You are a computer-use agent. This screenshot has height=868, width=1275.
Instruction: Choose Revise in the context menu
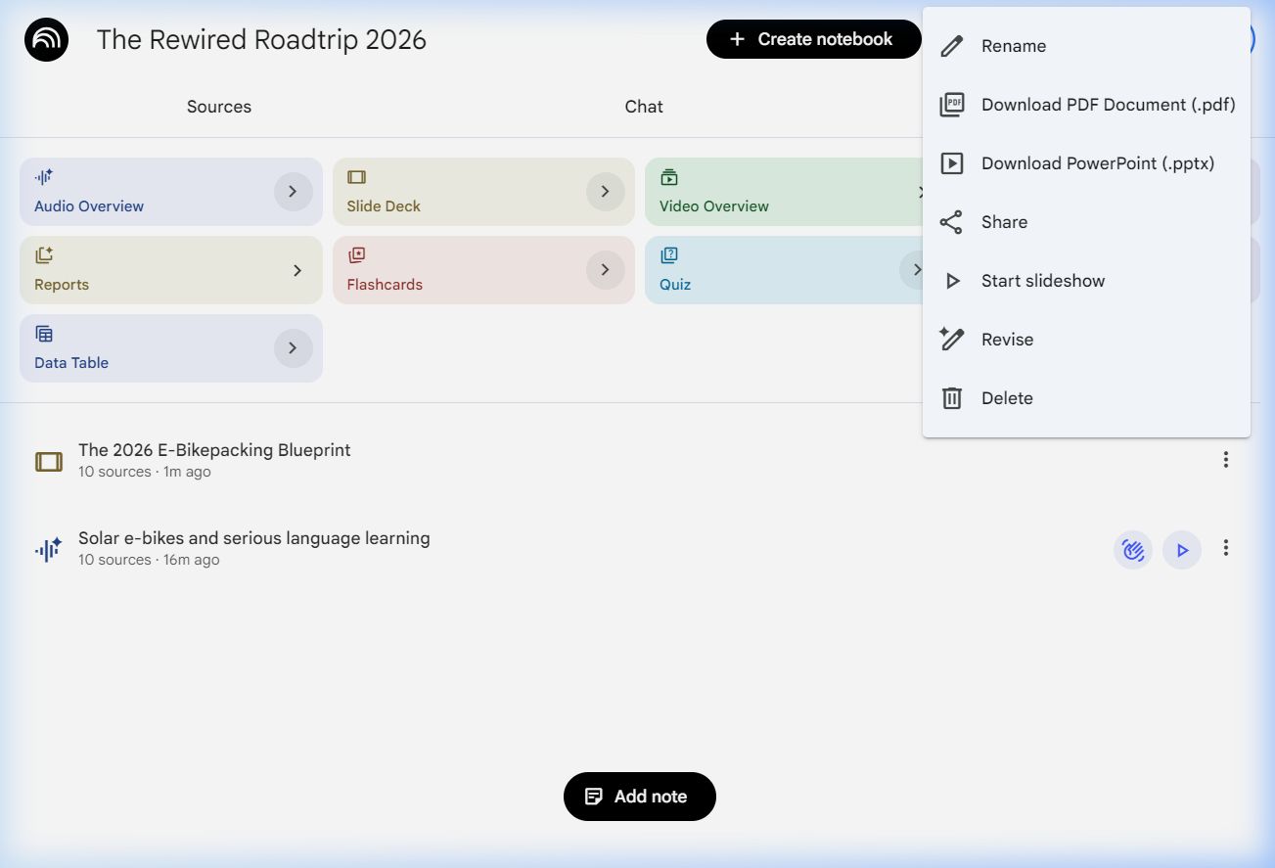(x=1007, y=340)
